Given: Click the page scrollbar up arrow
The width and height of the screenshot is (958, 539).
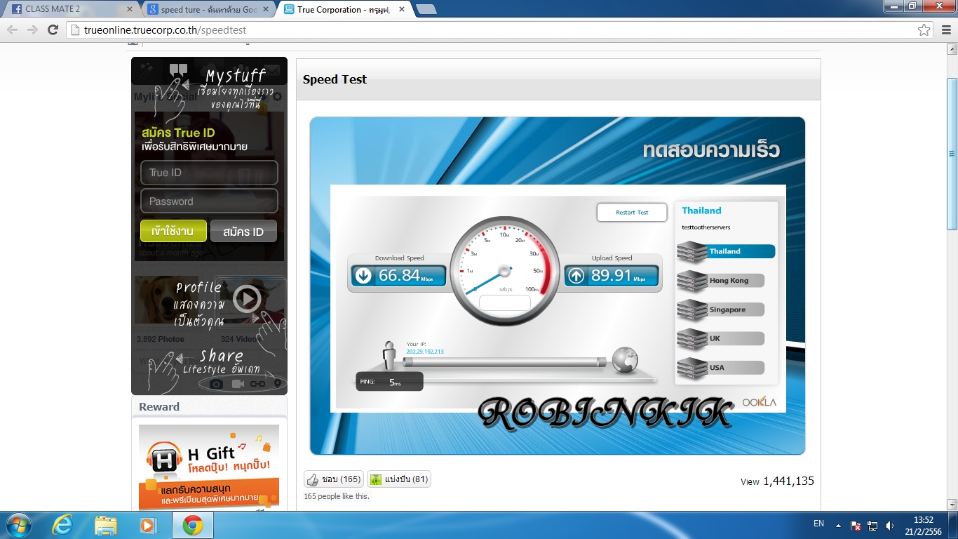Looking at the screenshot, I should coord(952,51).
